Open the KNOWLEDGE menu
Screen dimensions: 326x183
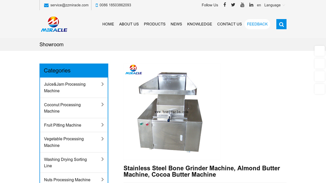(x=200, y=24)
